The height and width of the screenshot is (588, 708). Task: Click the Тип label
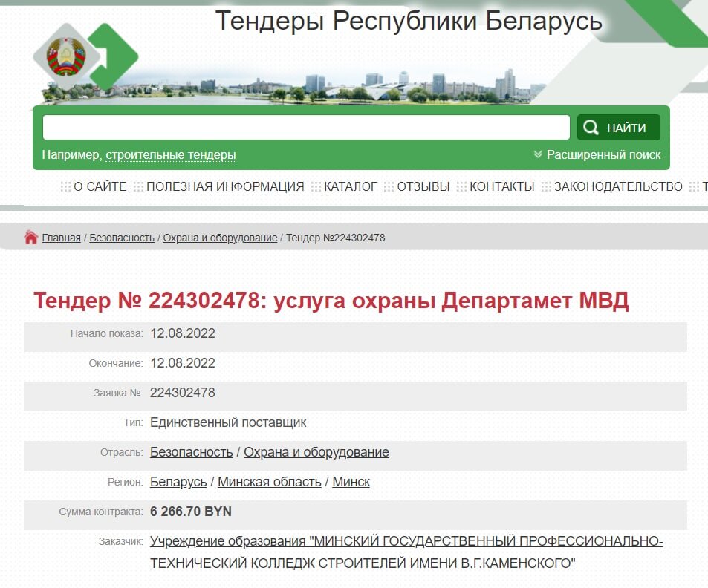133,422
